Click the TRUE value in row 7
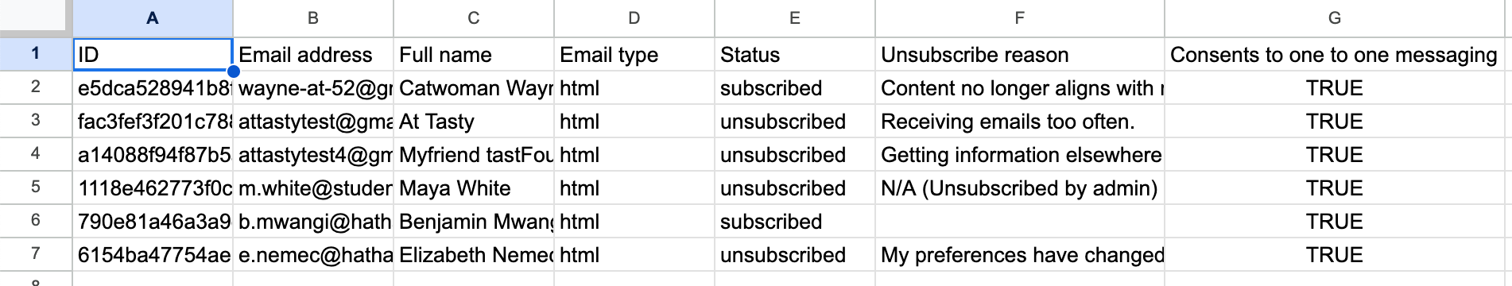The height and width of the screenshot is (286, 1512). point(1334,255)
